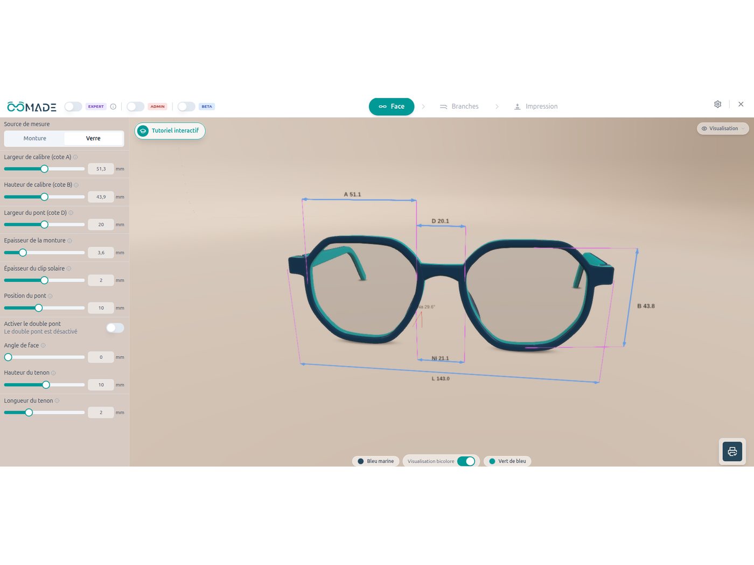754x565 pixels.
Task: Select the Verre measurement source tab
Action: 93,138
